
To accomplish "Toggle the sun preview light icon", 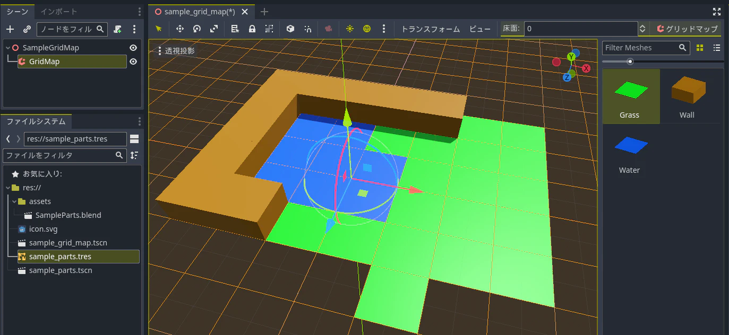I will [x=349, y=29].
